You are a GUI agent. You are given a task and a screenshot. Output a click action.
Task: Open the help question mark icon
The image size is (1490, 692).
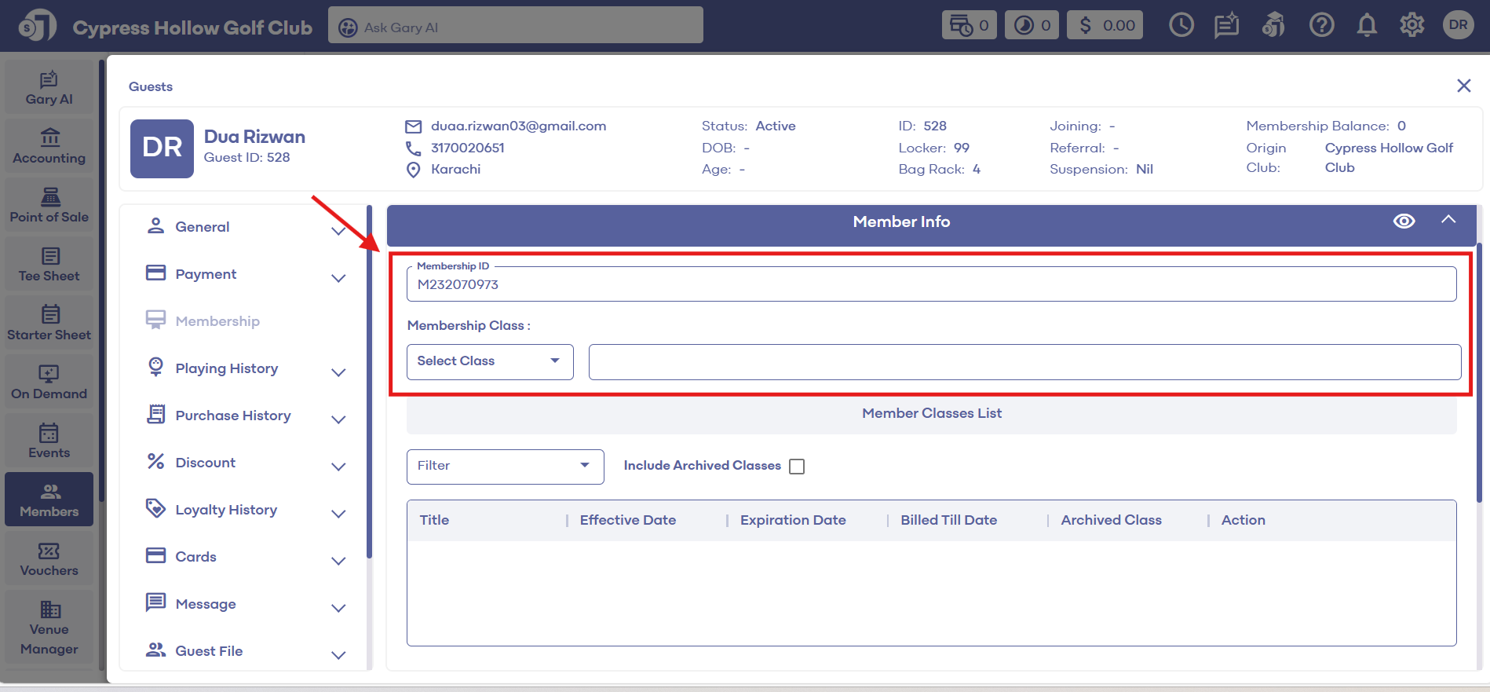click(x=1321, y=26)
